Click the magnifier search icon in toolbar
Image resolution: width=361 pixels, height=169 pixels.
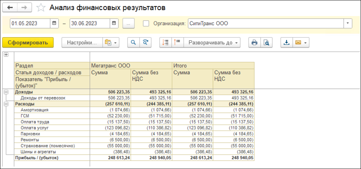[133, 42]
